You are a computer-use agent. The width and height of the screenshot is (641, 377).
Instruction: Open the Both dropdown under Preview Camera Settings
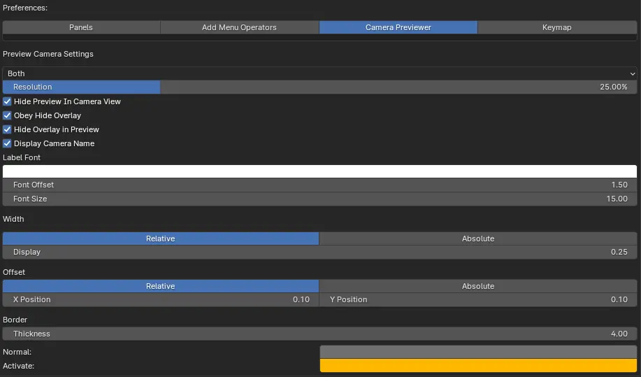coord(319,73)
